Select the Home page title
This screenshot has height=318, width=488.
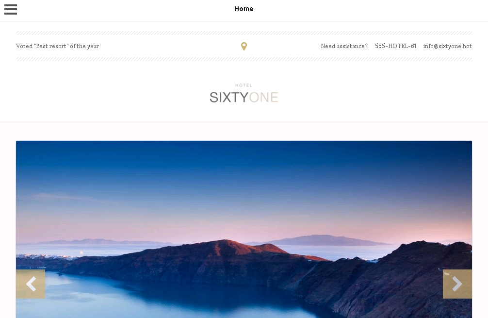[x=244, y=9]
